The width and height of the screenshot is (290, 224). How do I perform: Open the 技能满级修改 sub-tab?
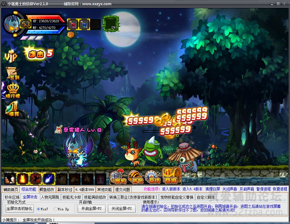coord(95,197)
